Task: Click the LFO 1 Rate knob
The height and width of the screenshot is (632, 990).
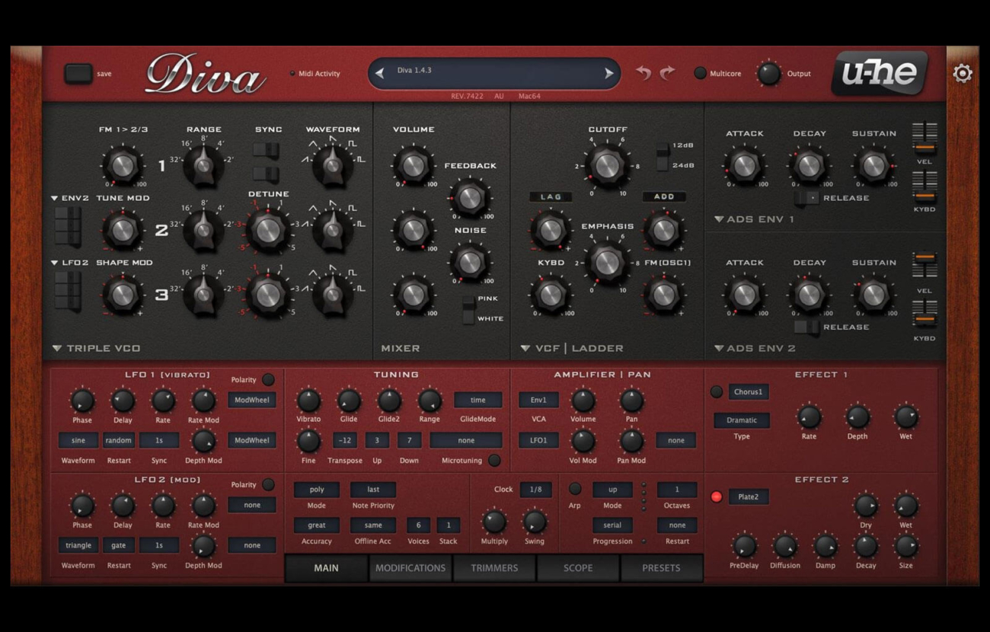Action: [163, 400]
